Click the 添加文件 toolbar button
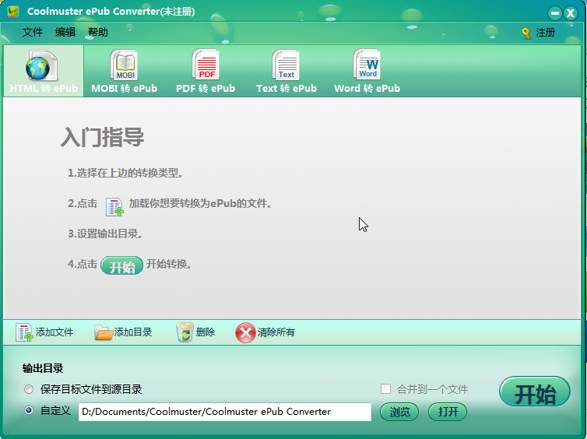Image resolution: width=587 pixels, height=439 pixels. click(x=44, y=332)
